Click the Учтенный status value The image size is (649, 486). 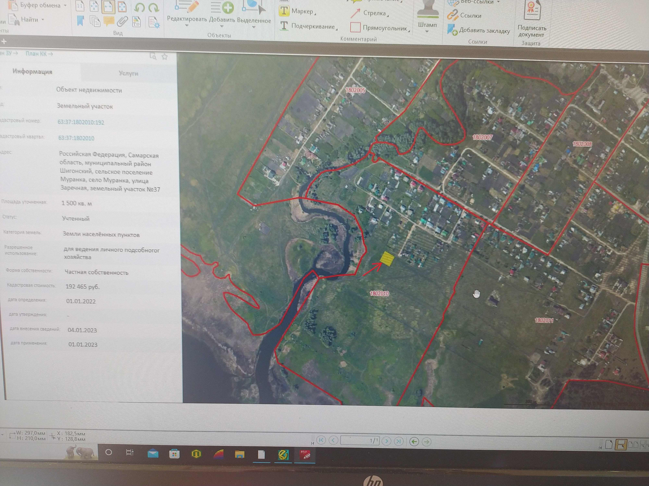click(x=76, y=218)
